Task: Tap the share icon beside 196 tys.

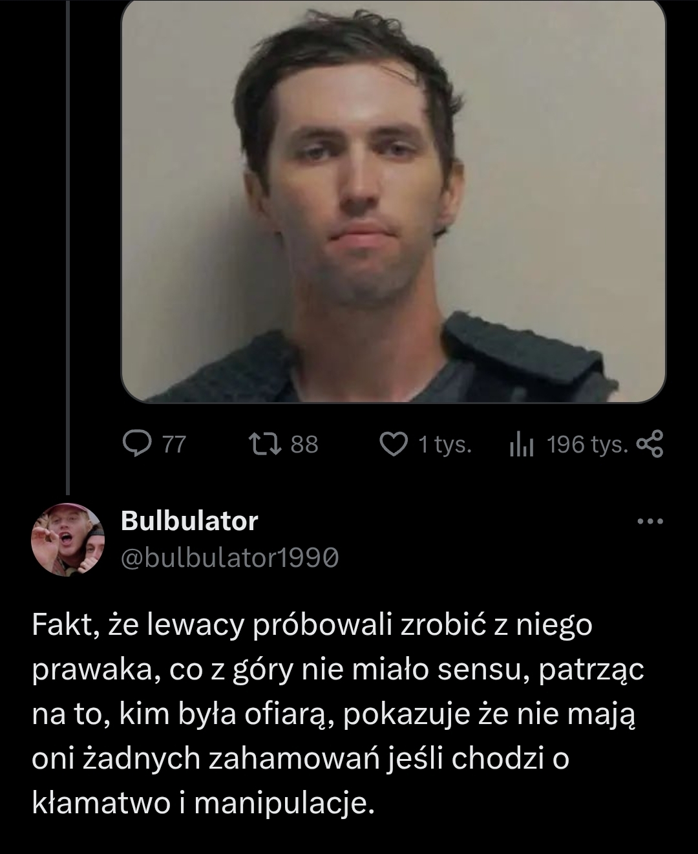Action: click(x=650, y=444)
